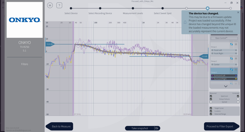This screenshot has height=132, width=245.
Task: Click Group 1 blue link icon
Action: click(232, 45)
